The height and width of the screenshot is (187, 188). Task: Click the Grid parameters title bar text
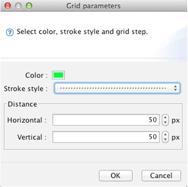[94, 6]
